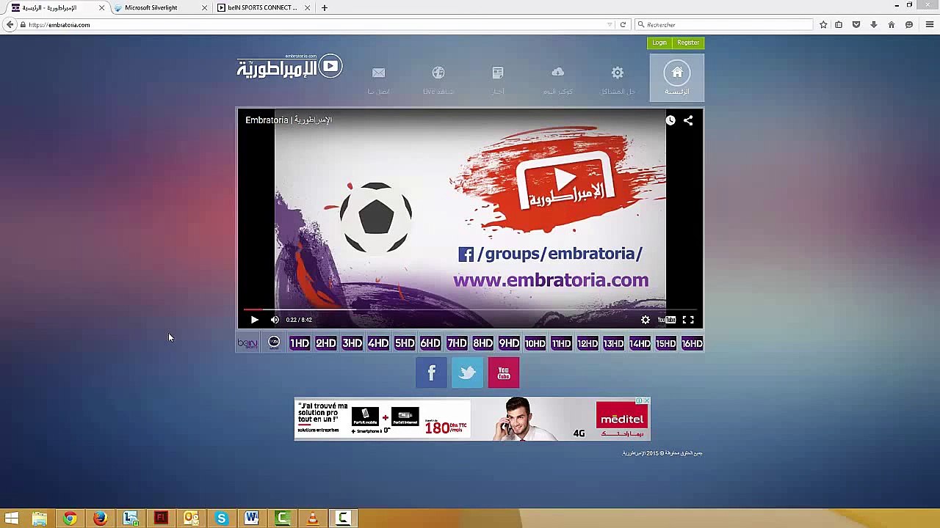Viewport: 940px width, 528px height.
Task: Open a new browser tab
Action: [324, 7]
